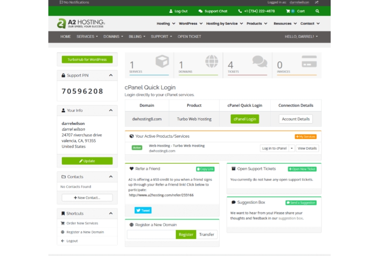
Task: Click the Logout arrow icon in Shortcuts
Action: (63, 241)
